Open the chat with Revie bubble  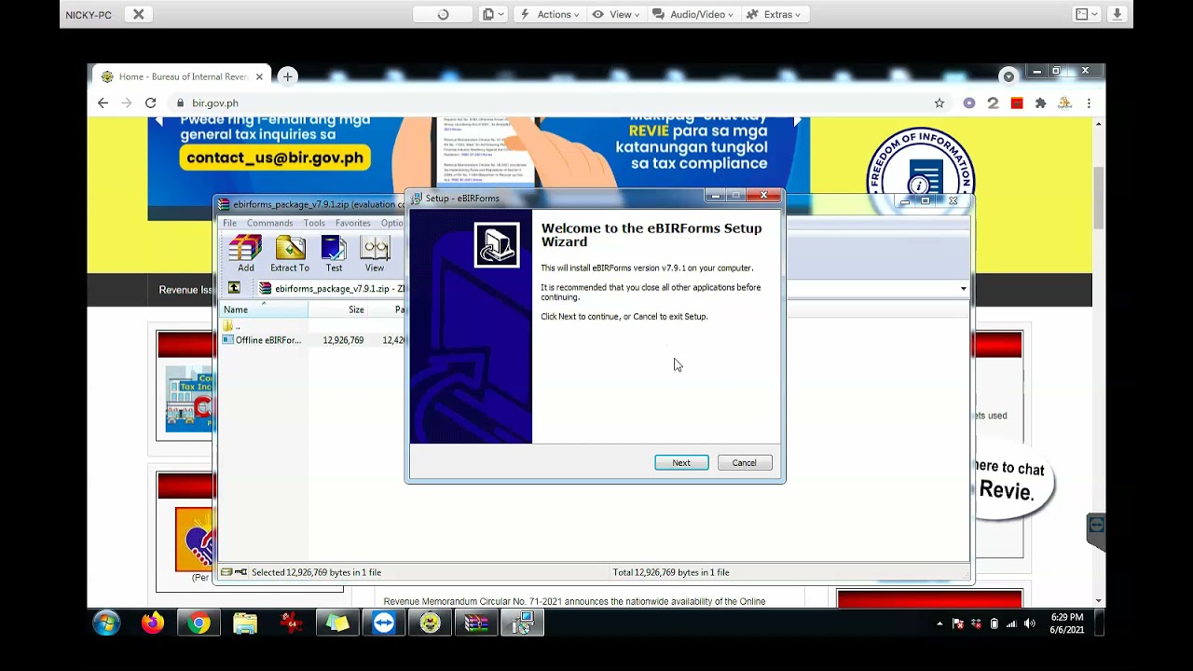(1011, 480)
